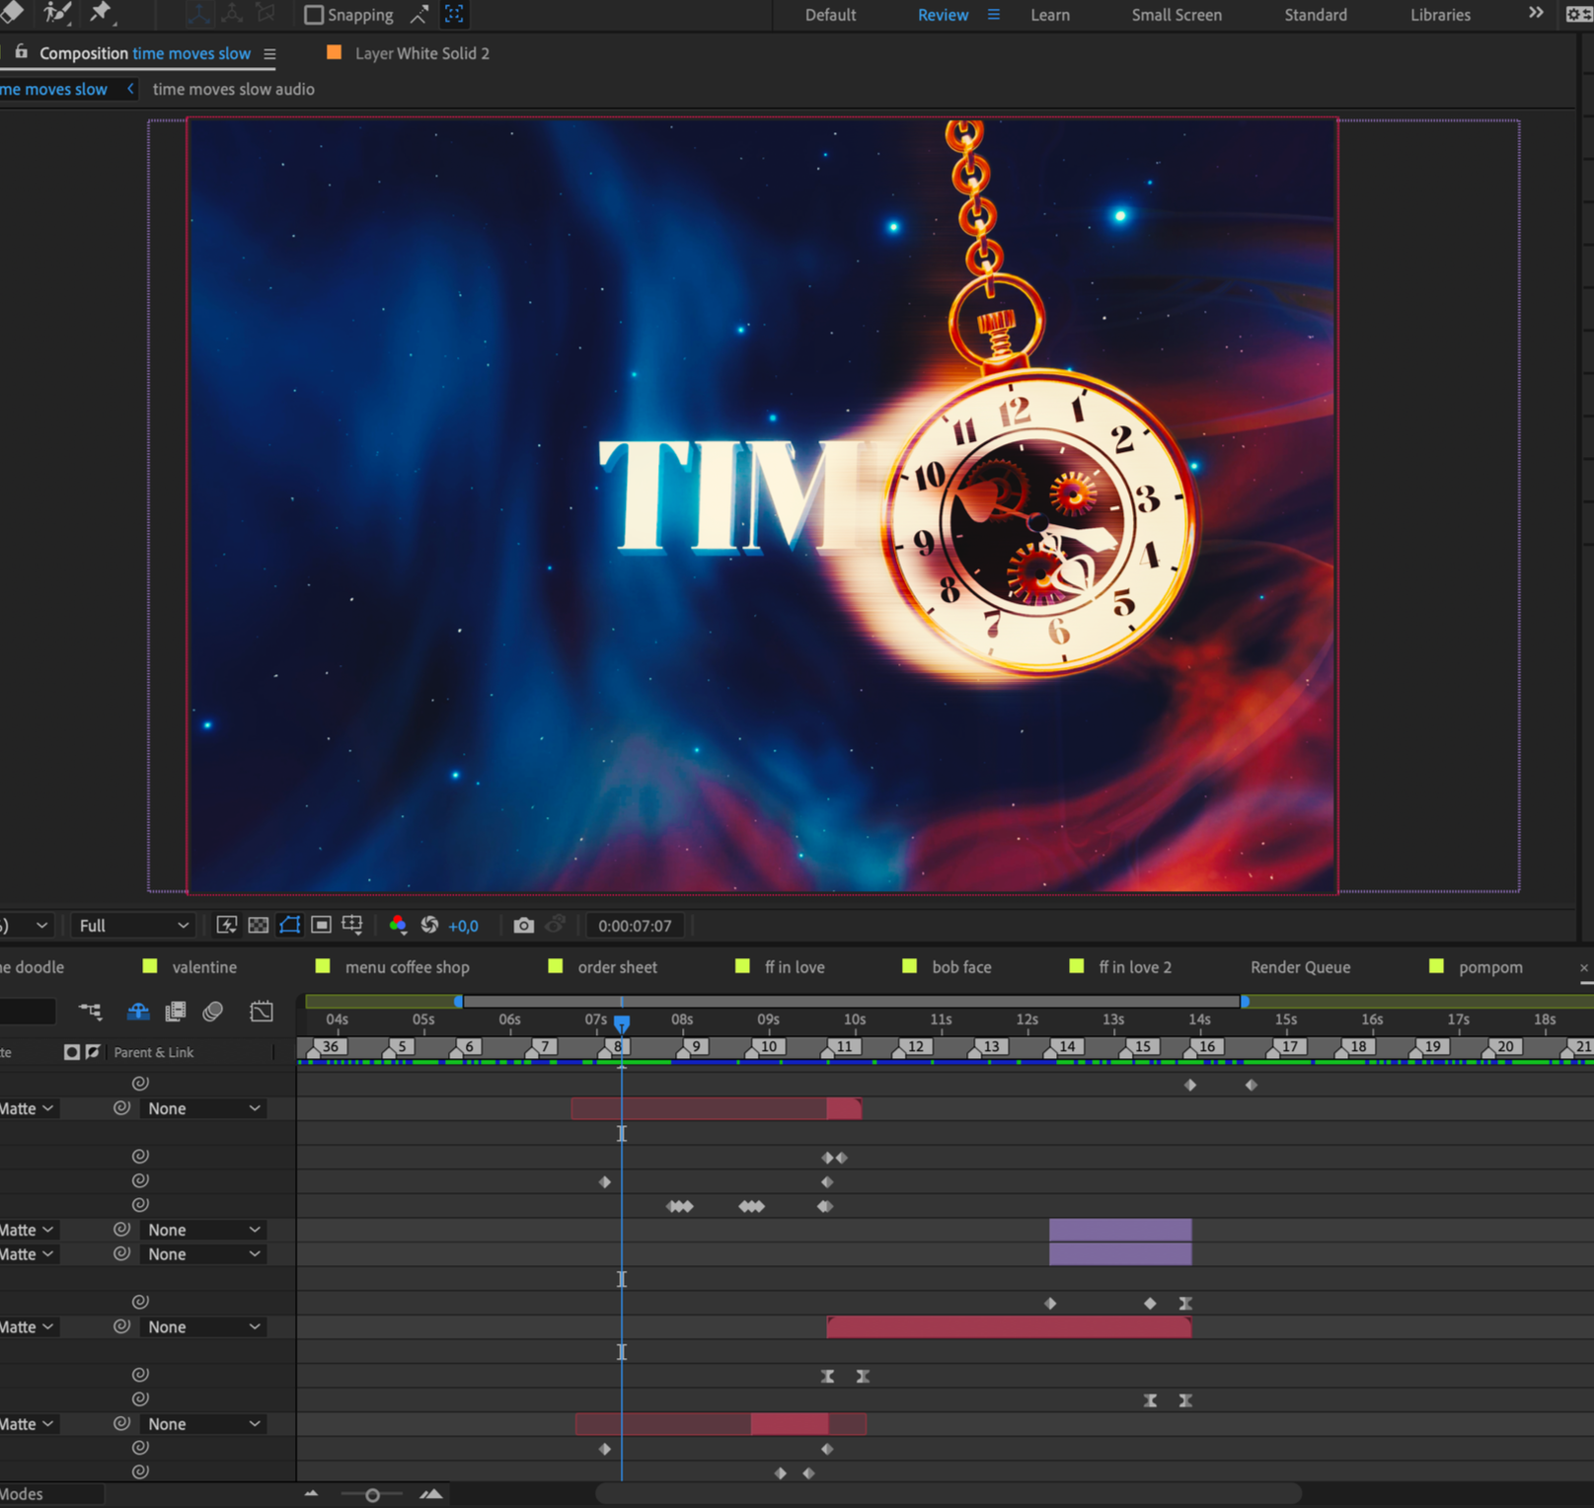Open the time moves slow audio breadcrumb

pyautogui.click(x=234, y=89)
